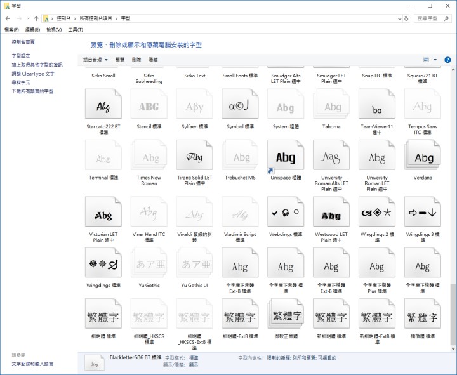Viewport: 457px width, 375px height.
Task: Open the 檔案(F) menu
Action: [x=11, y=30]
